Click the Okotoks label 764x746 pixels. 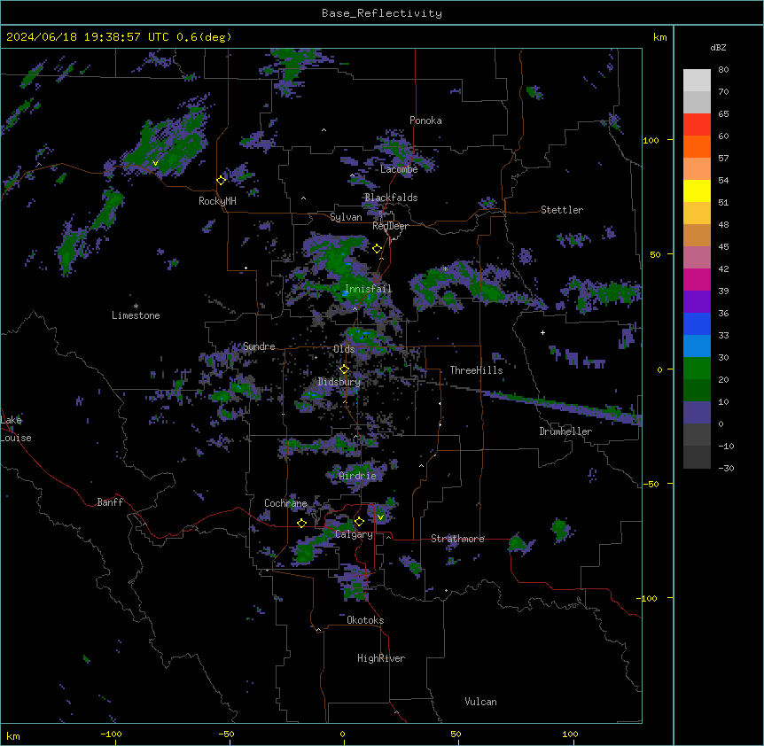pos(365,620)
